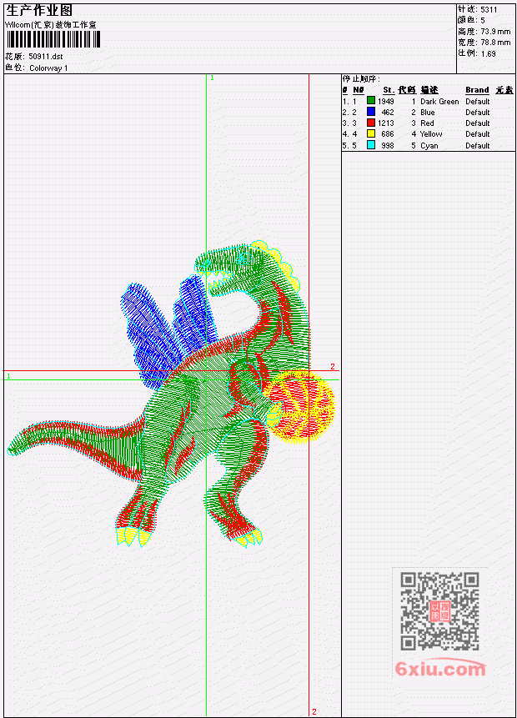Select the Blue color swatch
Screen dimensions: 517x718
[x=371, y=112]
